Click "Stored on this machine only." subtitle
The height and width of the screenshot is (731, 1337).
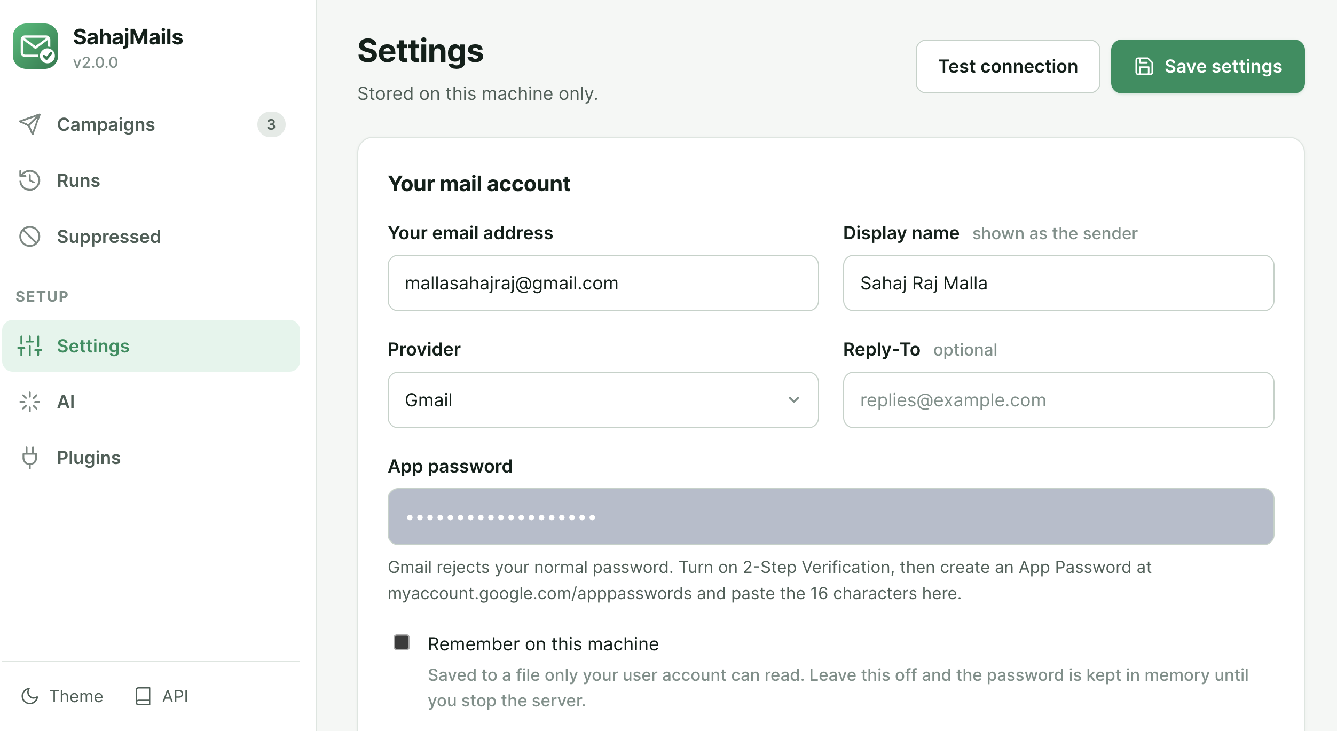tap(478, 93)
